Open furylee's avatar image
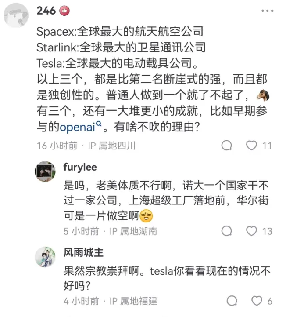The image size is (286, 317). tap(45, 171)
